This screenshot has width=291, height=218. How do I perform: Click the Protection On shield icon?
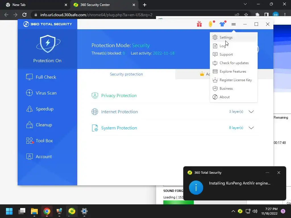[x=48, y=44]
